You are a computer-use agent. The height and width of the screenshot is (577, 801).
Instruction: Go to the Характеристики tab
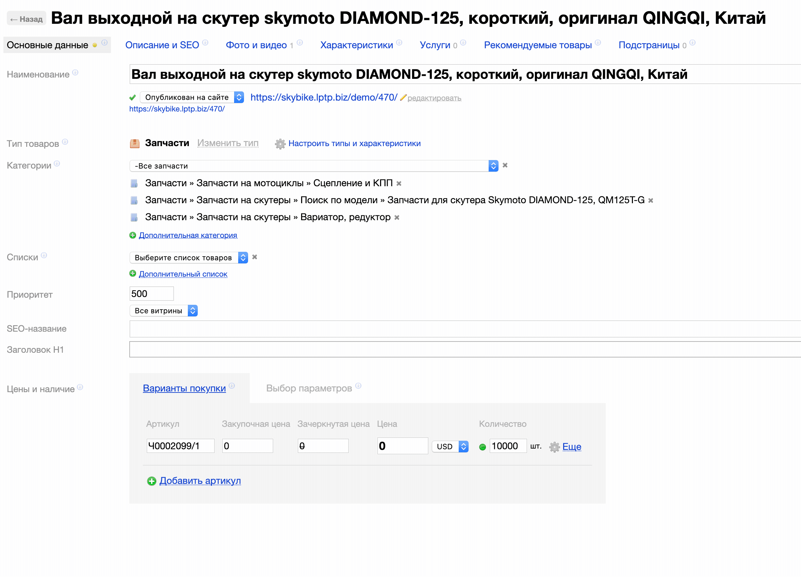356,45
